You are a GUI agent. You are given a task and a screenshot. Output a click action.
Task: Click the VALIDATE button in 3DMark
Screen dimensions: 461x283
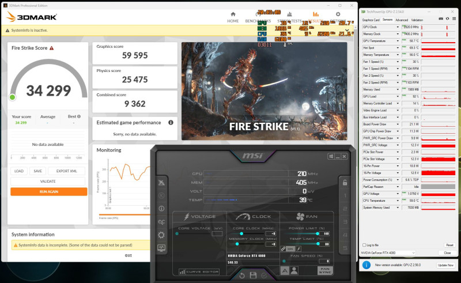tap(48, 181)
